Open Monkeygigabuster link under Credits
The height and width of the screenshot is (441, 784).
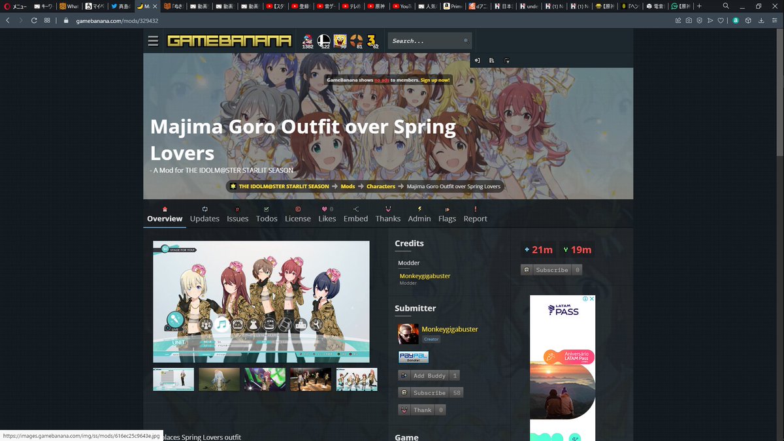[x=425, y=276]
